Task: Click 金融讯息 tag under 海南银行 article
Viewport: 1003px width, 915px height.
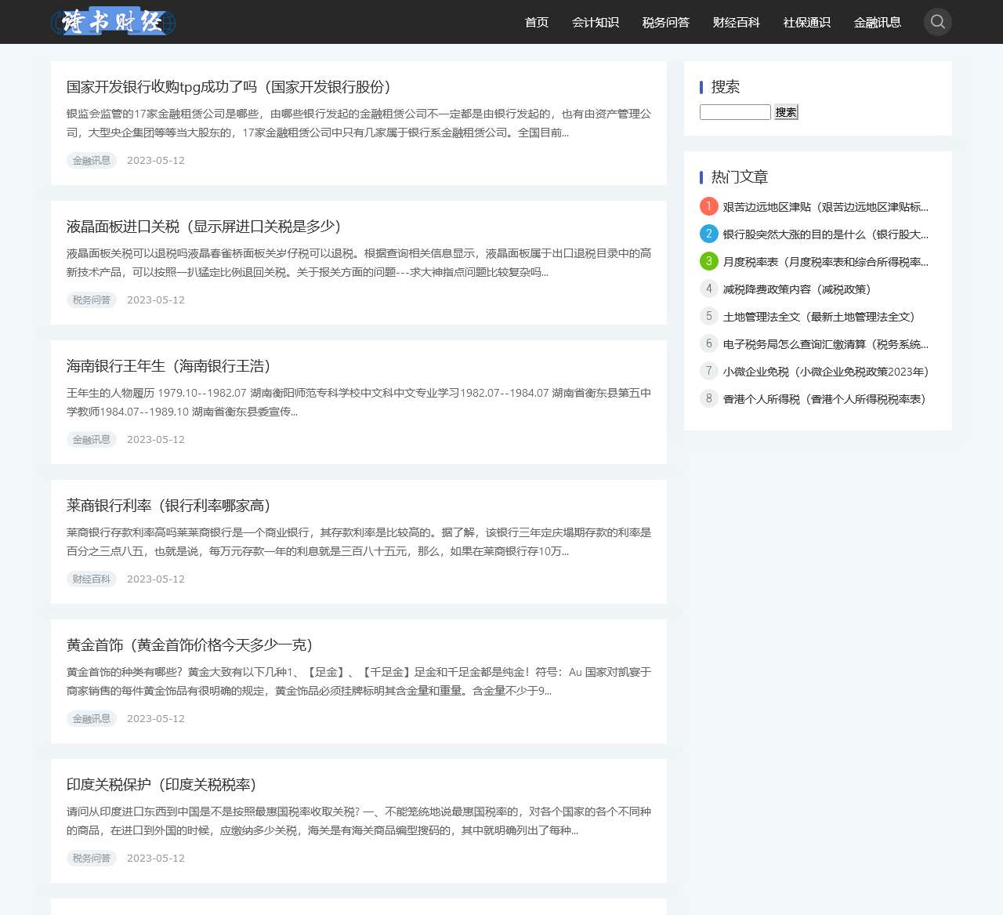Action: pyautogui.click(x=92, y=440)
